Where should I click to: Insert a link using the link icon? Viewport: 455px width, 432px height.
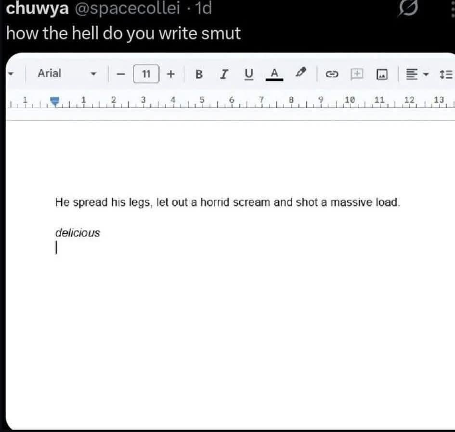pyautogui.click(x=332, y=74)
